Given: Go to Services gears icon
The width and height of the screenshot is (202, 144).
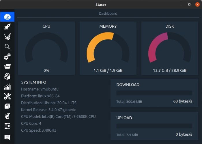Looking at the screenshot, I should (x=7, y=56).
